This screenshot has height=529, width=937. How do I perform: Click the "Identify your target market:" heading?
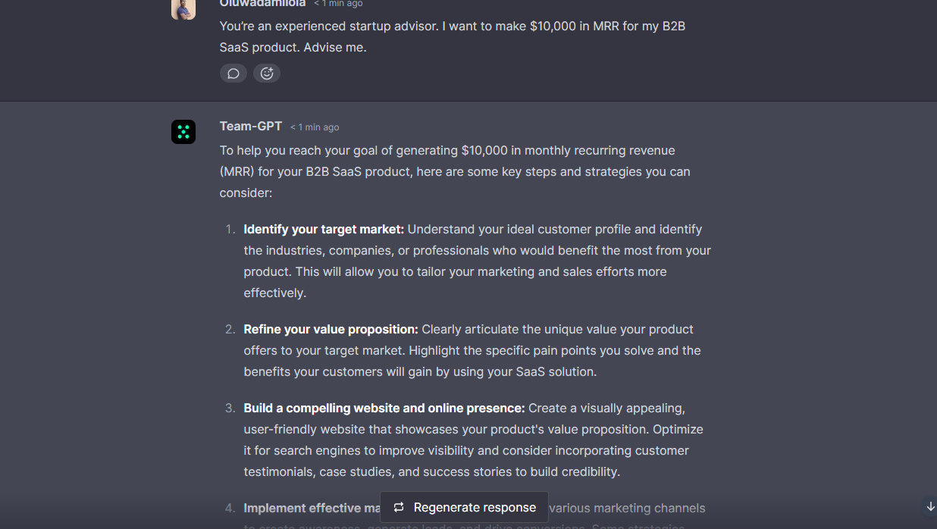pyautogui.click(x=324, y=230)
